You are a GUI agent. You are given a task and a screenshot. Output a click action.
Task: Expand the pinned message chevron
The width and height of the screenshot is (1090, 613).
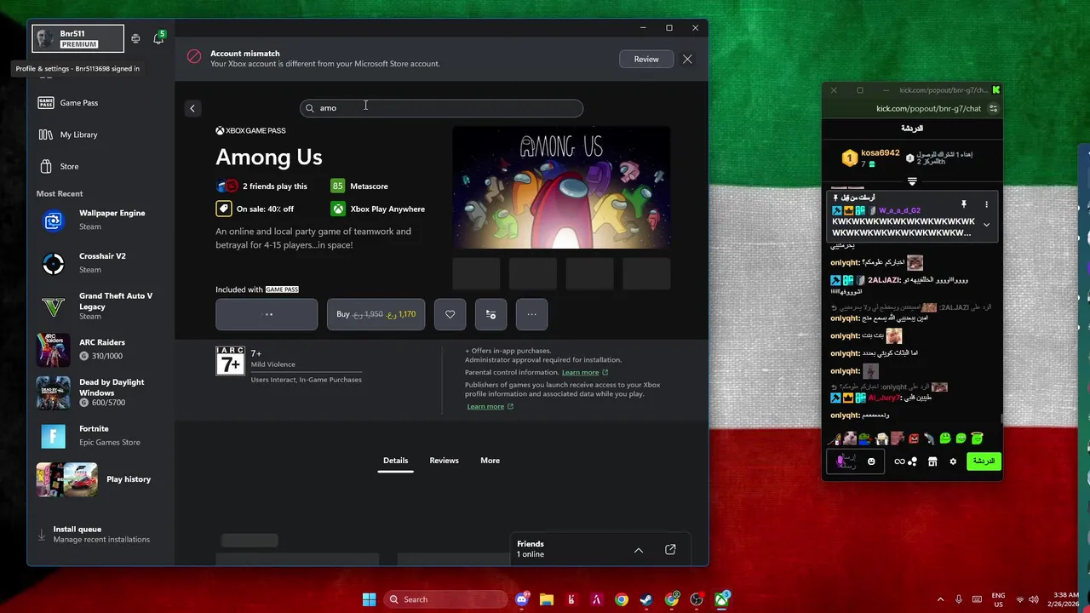click(986, 225)
